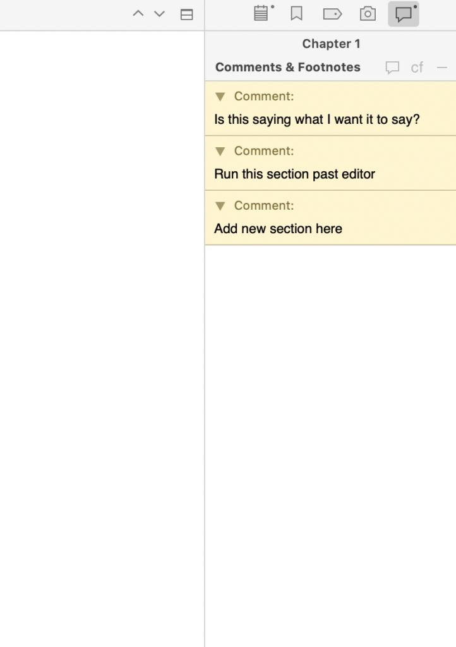Add a new footnote with cf button
The height and width of the screenshot is (647, 456).
[x=417, y=68]
